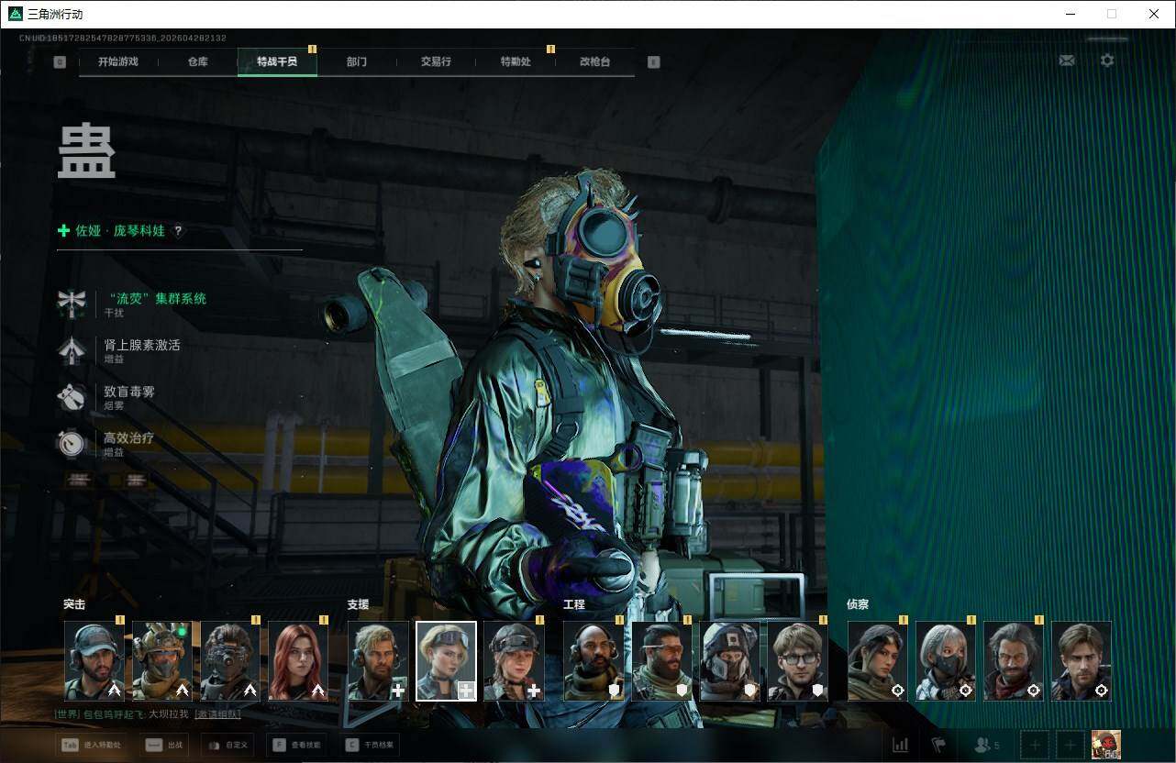Select the 特战干员 tab
The height and width of the screenshot is (763, 1176).
277,62
